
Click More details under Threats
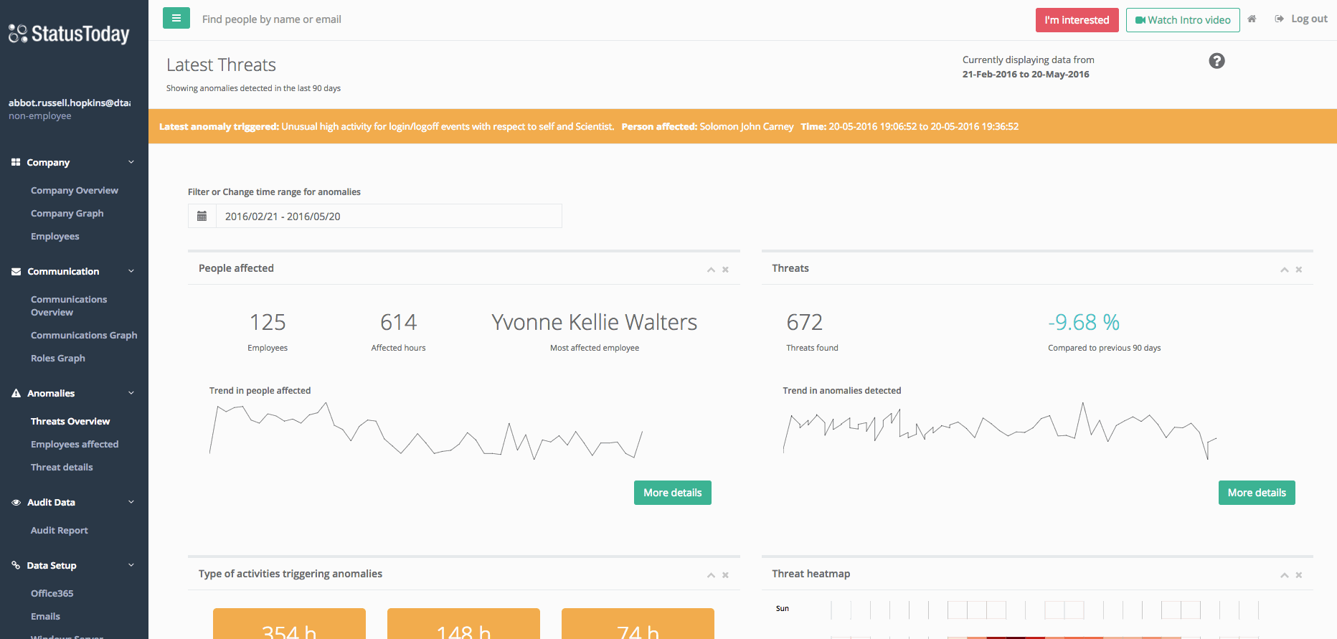pos(1257,493)
